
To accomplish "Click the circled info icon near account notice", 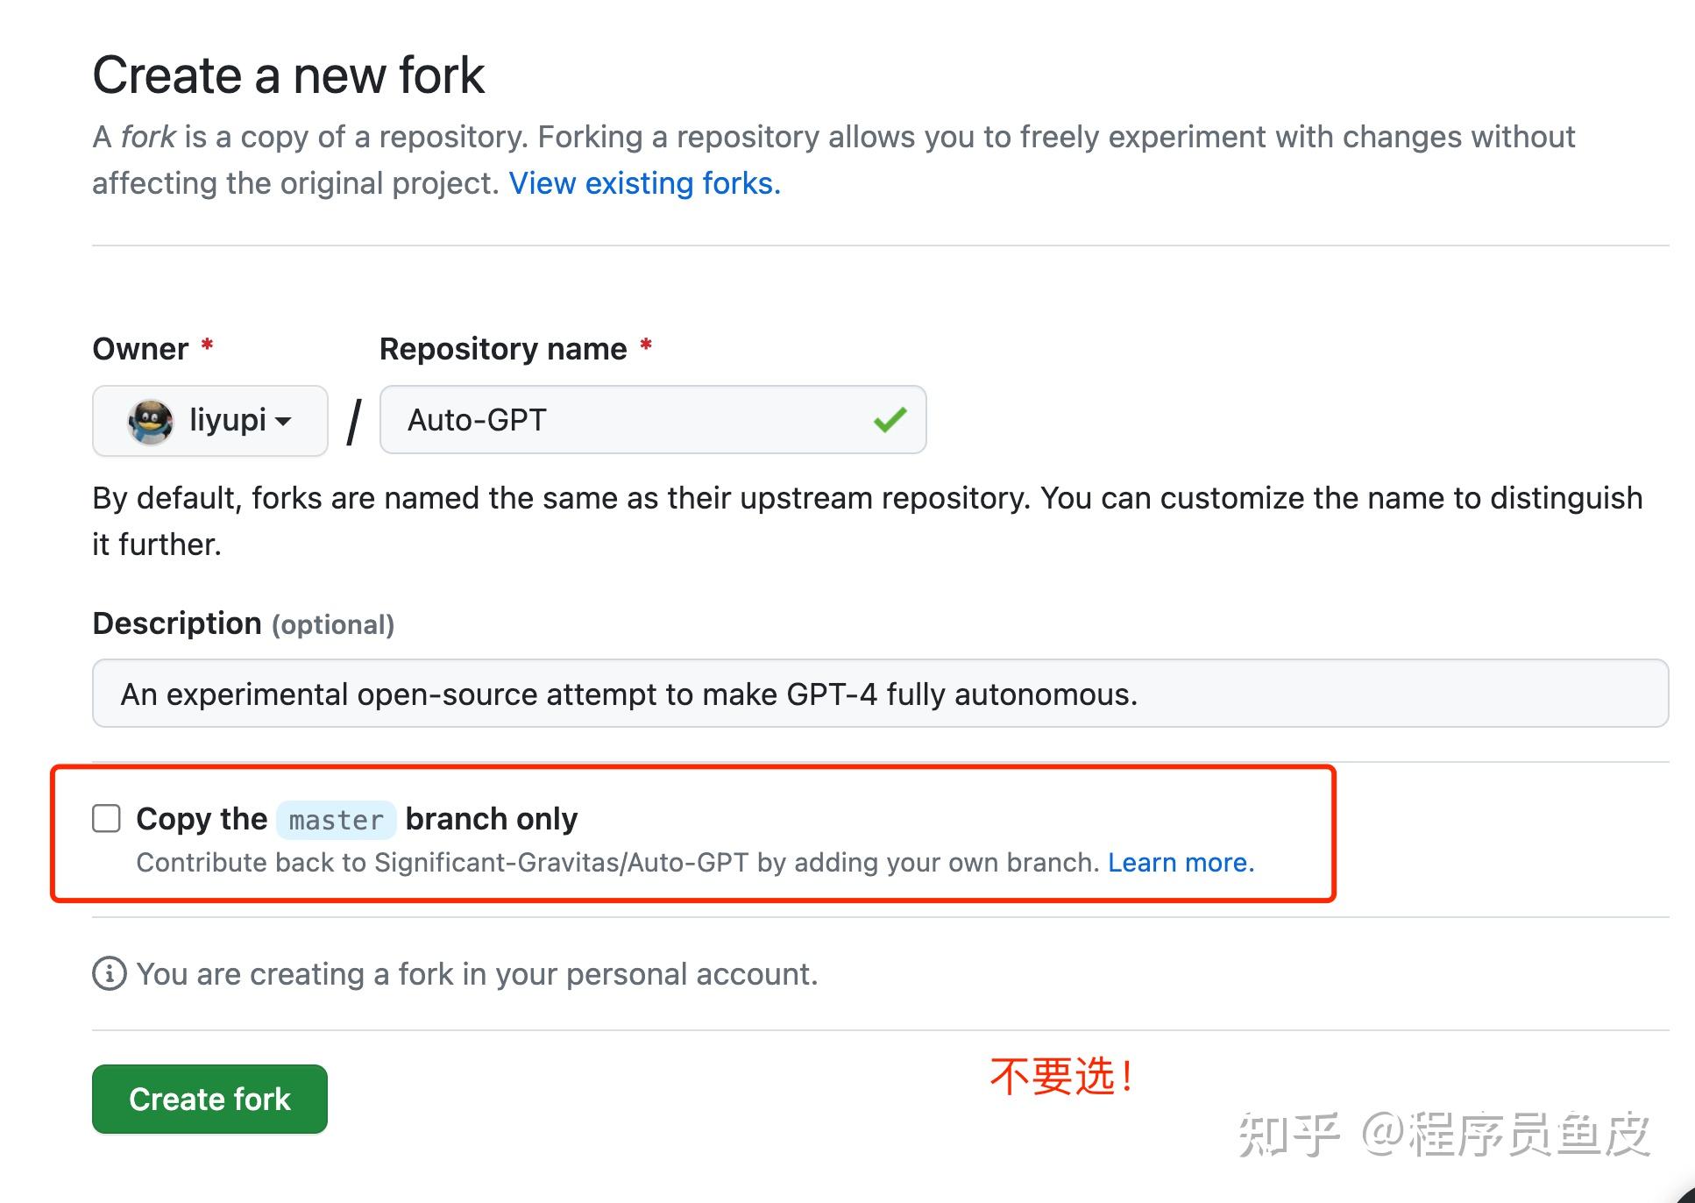I will tap(108, 973).
